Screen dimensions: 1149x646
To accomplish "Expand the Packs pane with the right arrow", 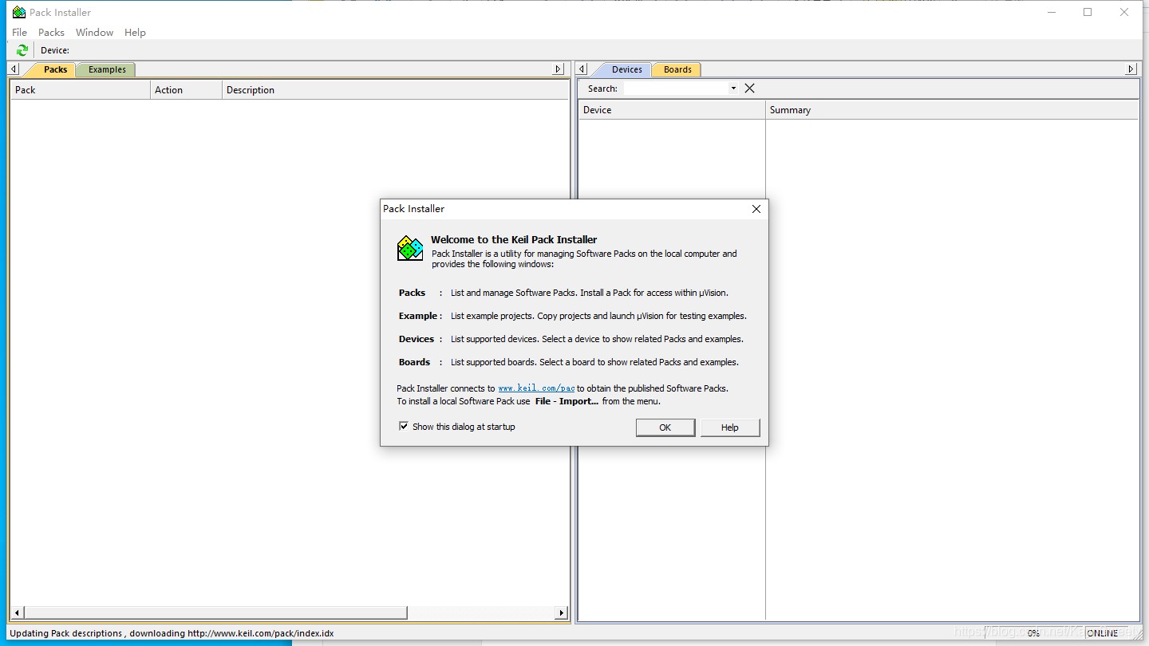I will coord(558,69).
